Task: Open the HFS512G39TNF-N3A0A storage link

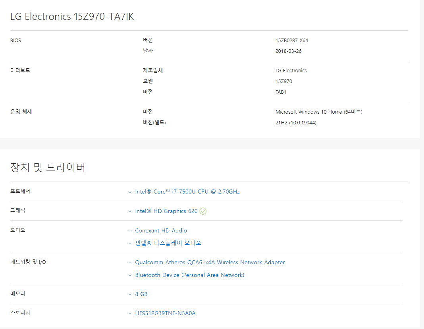Action: (165, 313)
